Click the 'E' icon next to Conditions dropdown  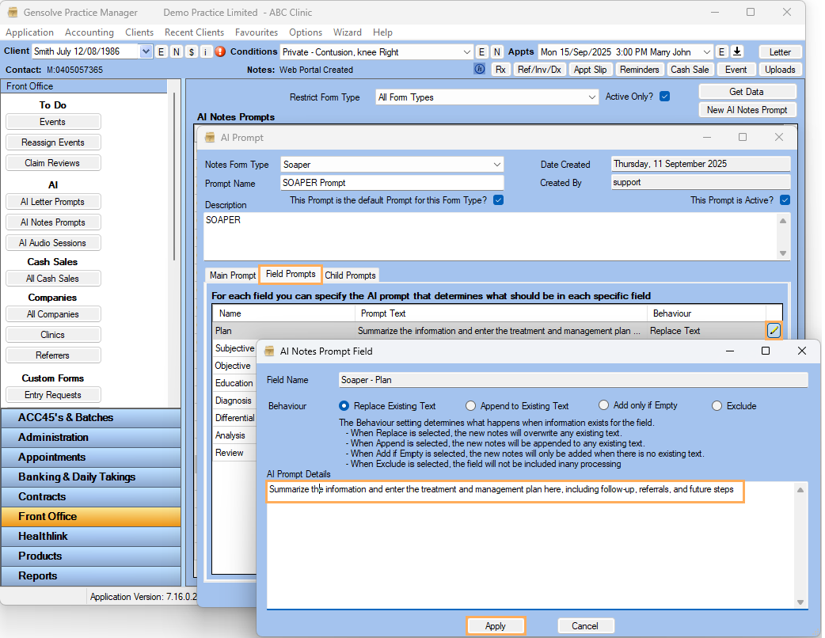click(481, 51)
